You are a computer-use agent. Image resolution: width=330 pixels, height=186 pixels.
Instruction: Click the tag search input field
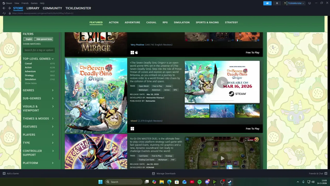tap(39, 50)
